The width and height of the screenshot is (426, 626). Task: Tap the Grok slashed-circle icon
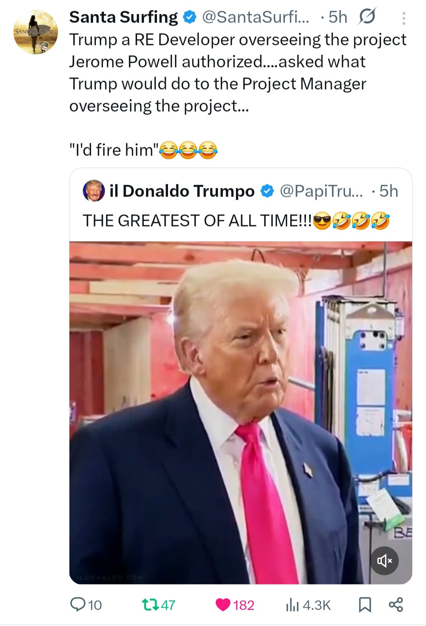pos(367,17)
